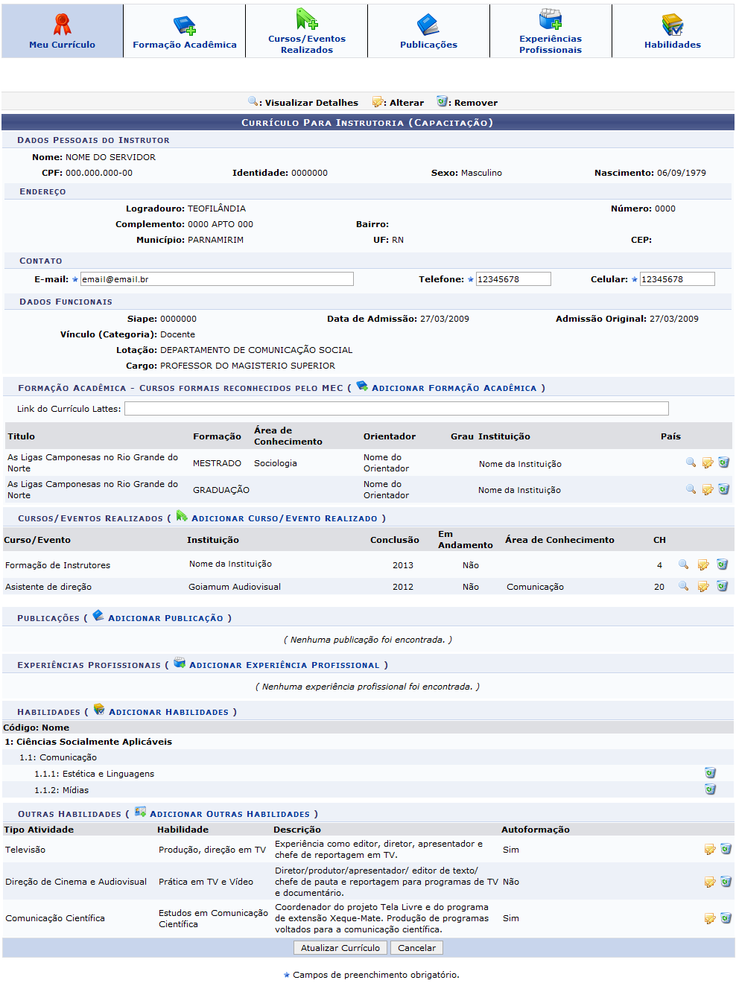Remove the Estética e Linguagens skill

point(710,773)
